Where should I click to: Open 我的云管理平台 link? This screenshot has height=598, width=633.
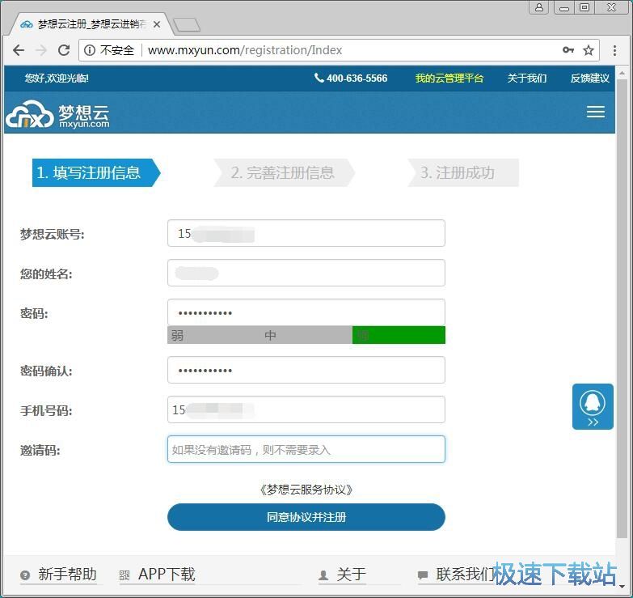pyautogui.click(x=449, y=78)
